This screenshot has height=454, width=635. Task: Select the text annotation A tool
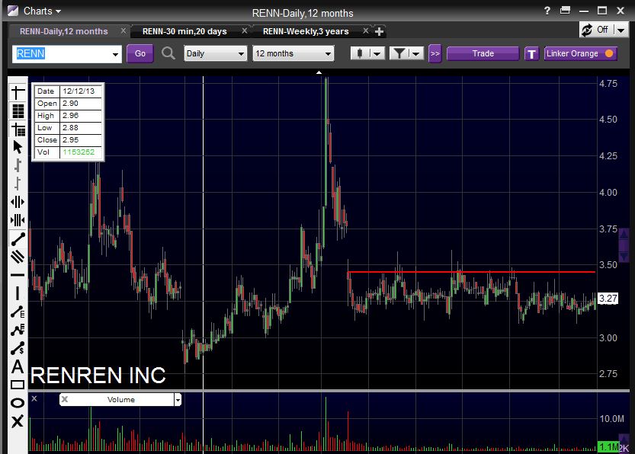[x=18, y=366]
